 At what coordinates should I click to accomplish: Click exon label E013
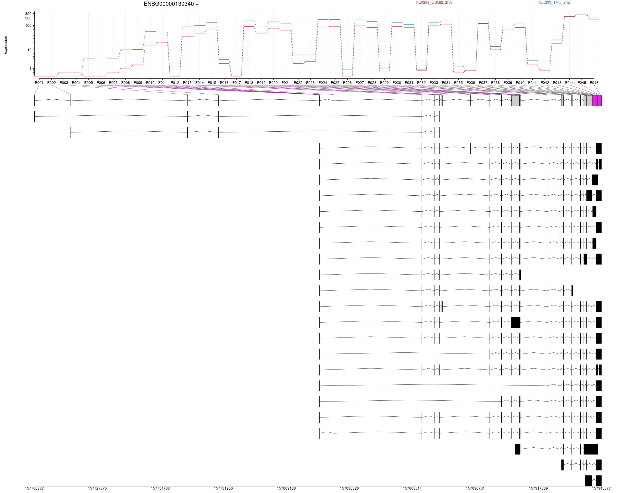click(187, 83)
